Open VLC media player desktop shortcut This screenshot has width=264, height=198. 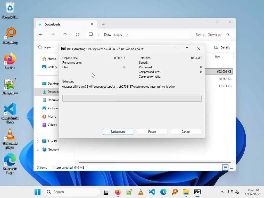coord(10,138)
